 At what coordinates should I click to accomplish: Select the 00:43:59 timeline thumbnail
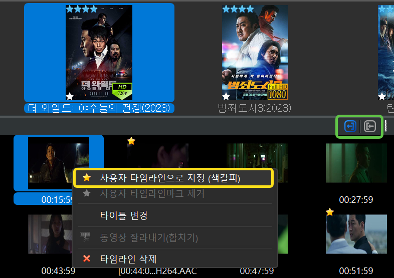click(50, 234)
